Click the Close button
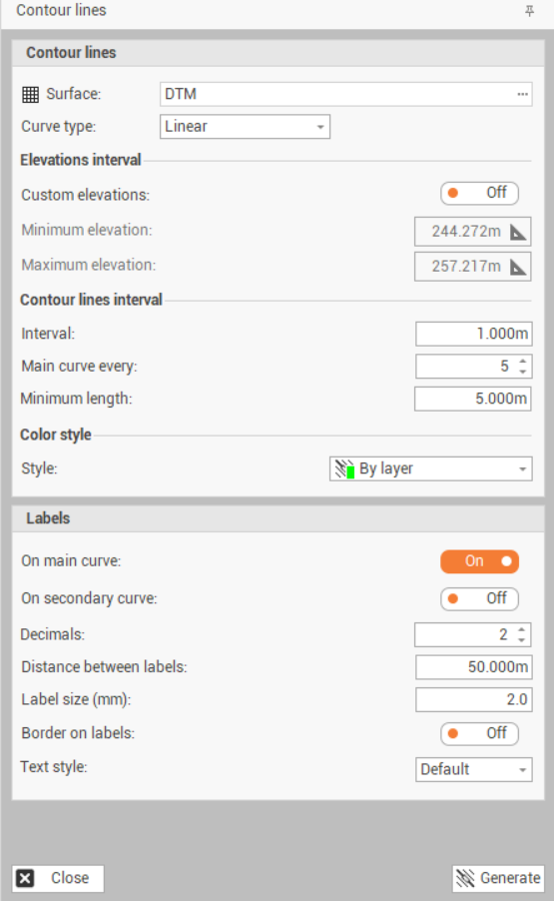Image resolution: width=554 pixels, height=901 pixels. (x=58, y=878)
